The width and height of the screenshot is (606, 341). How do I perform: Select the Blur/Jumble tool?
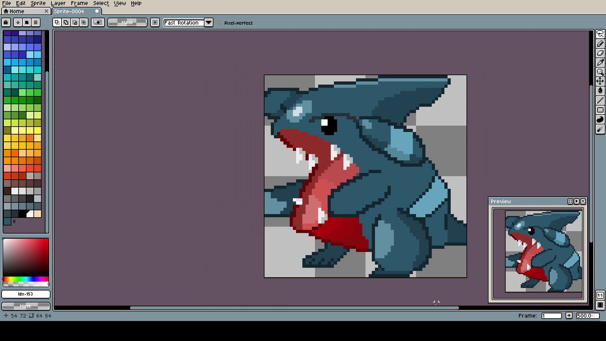click(600, 129)
